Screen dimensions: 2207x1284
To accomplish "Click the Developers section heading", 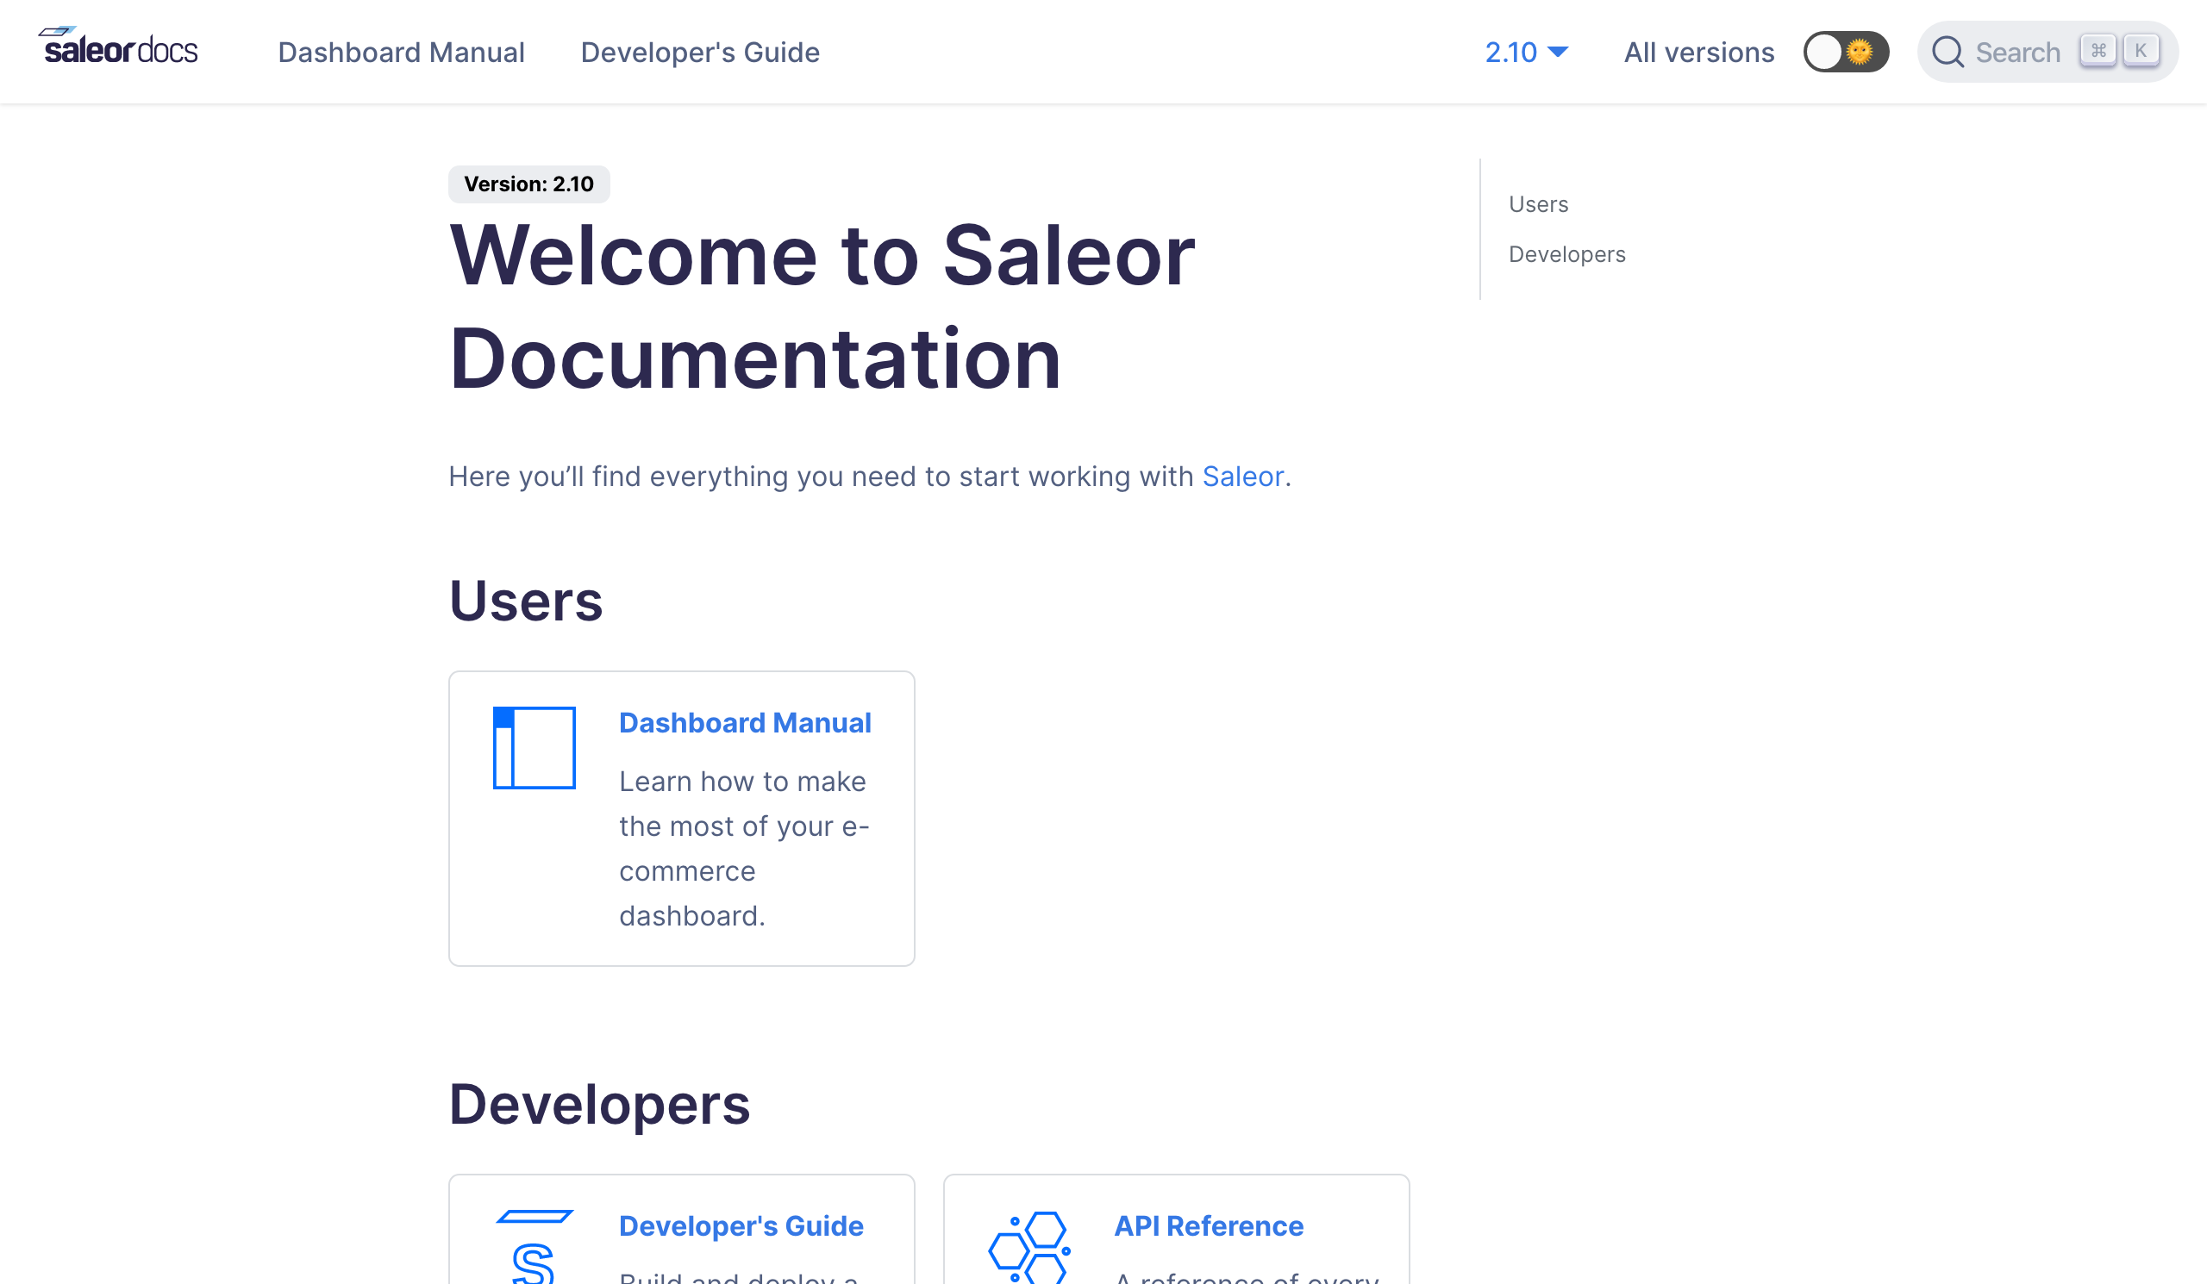I will (599, 1104).
